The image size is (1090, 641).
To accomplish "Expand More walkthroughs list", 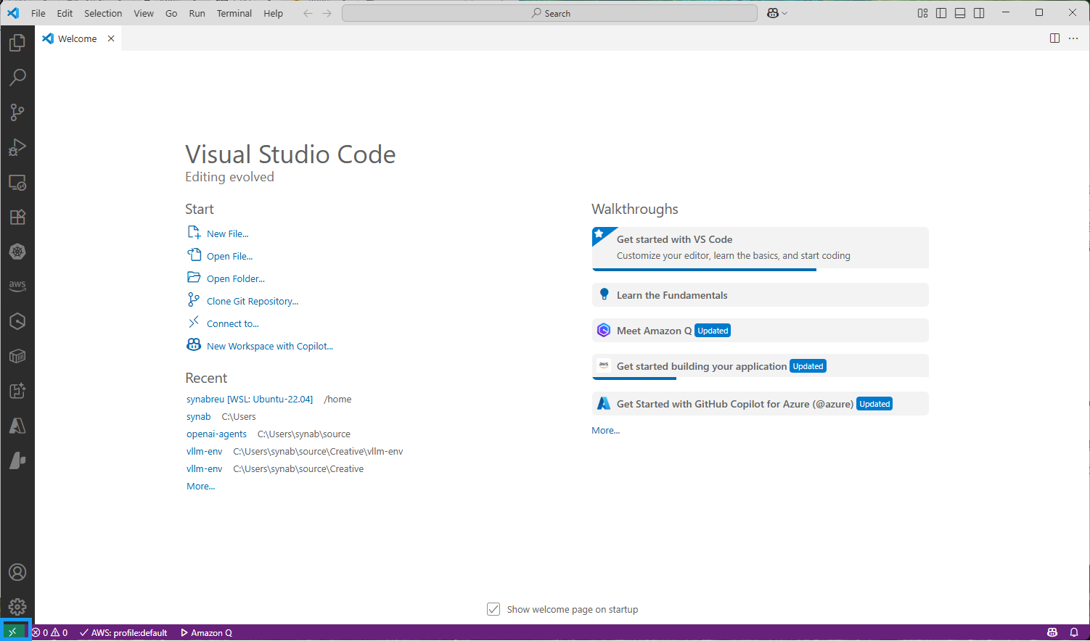I will coord(605,431).
